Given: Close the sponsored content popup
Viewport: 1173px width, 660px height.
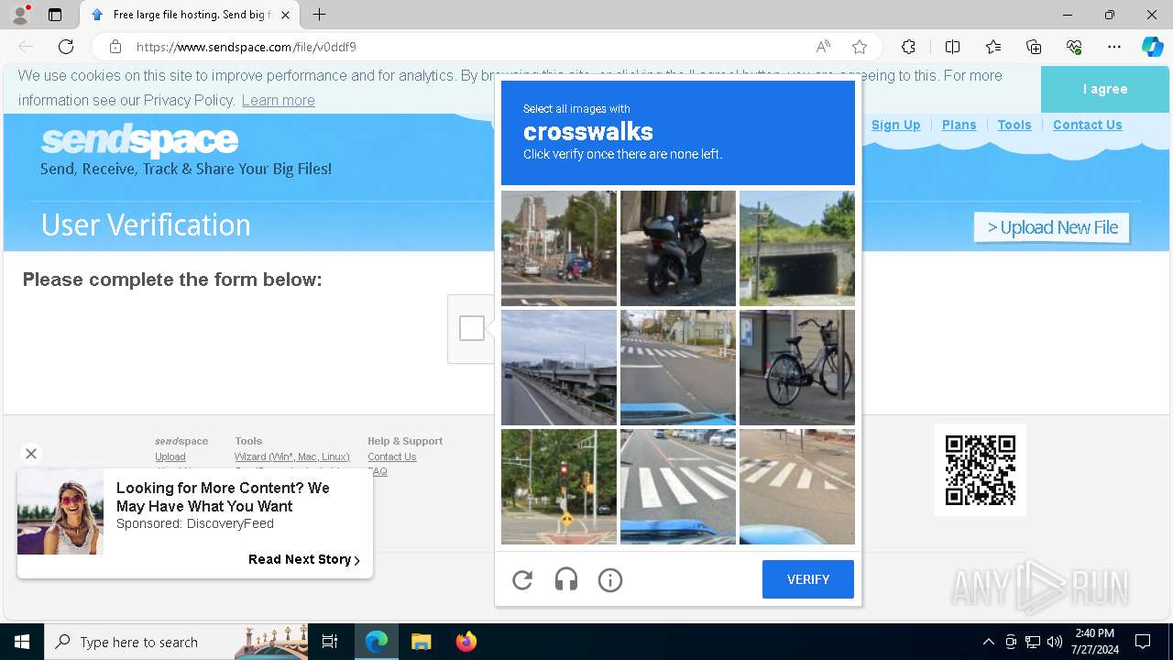Looking at the screenshot, I should tap(31, 454).
